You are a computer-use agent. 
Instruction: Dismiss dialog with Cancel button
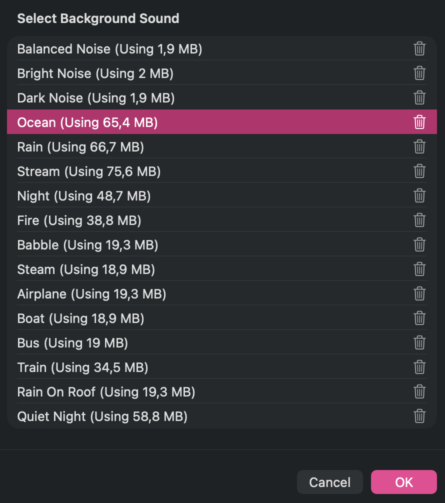[330, 482]
